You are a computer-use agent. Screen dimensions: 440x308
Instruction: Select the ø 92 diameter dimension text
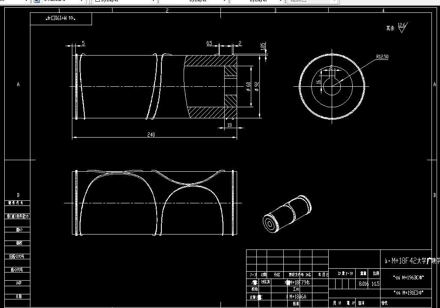coord(256,87)
